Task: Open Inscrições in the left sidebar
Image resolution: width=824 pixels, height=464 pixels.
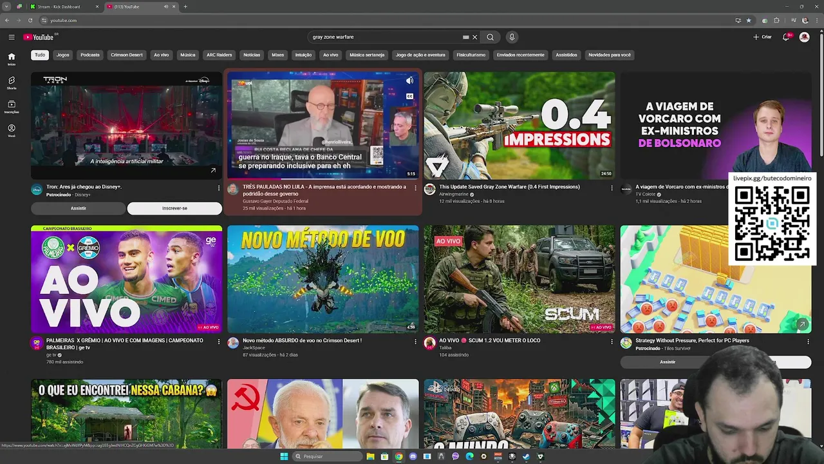Action: (x=12, y=107)
